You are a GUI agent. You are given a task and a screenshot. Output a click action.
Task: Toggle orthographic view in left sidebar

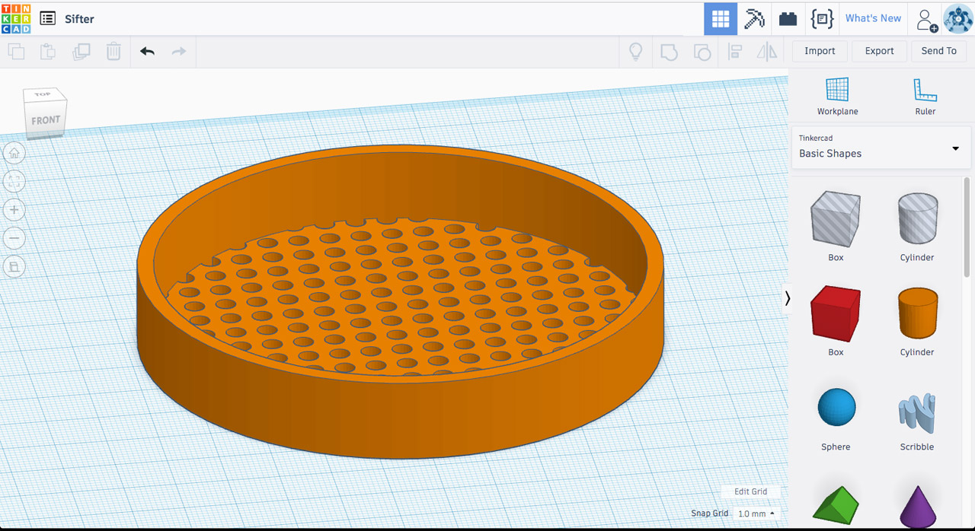pos(14,266)
